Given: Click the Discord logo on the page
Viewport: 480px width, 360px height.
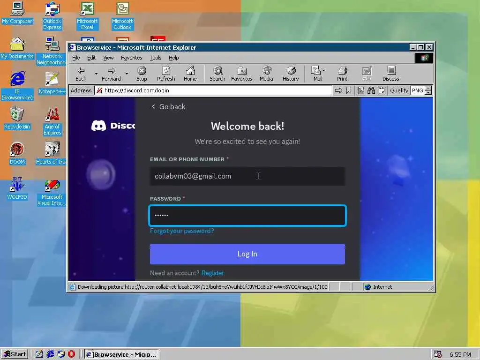Looking at the screenshot, I should coord(113,126).
